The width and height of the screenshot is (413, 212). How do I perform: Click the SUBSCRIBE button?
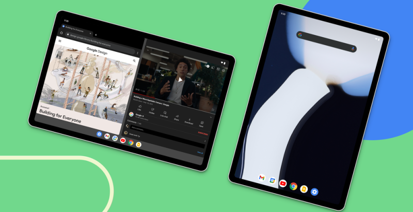click(x=203, y=133)
